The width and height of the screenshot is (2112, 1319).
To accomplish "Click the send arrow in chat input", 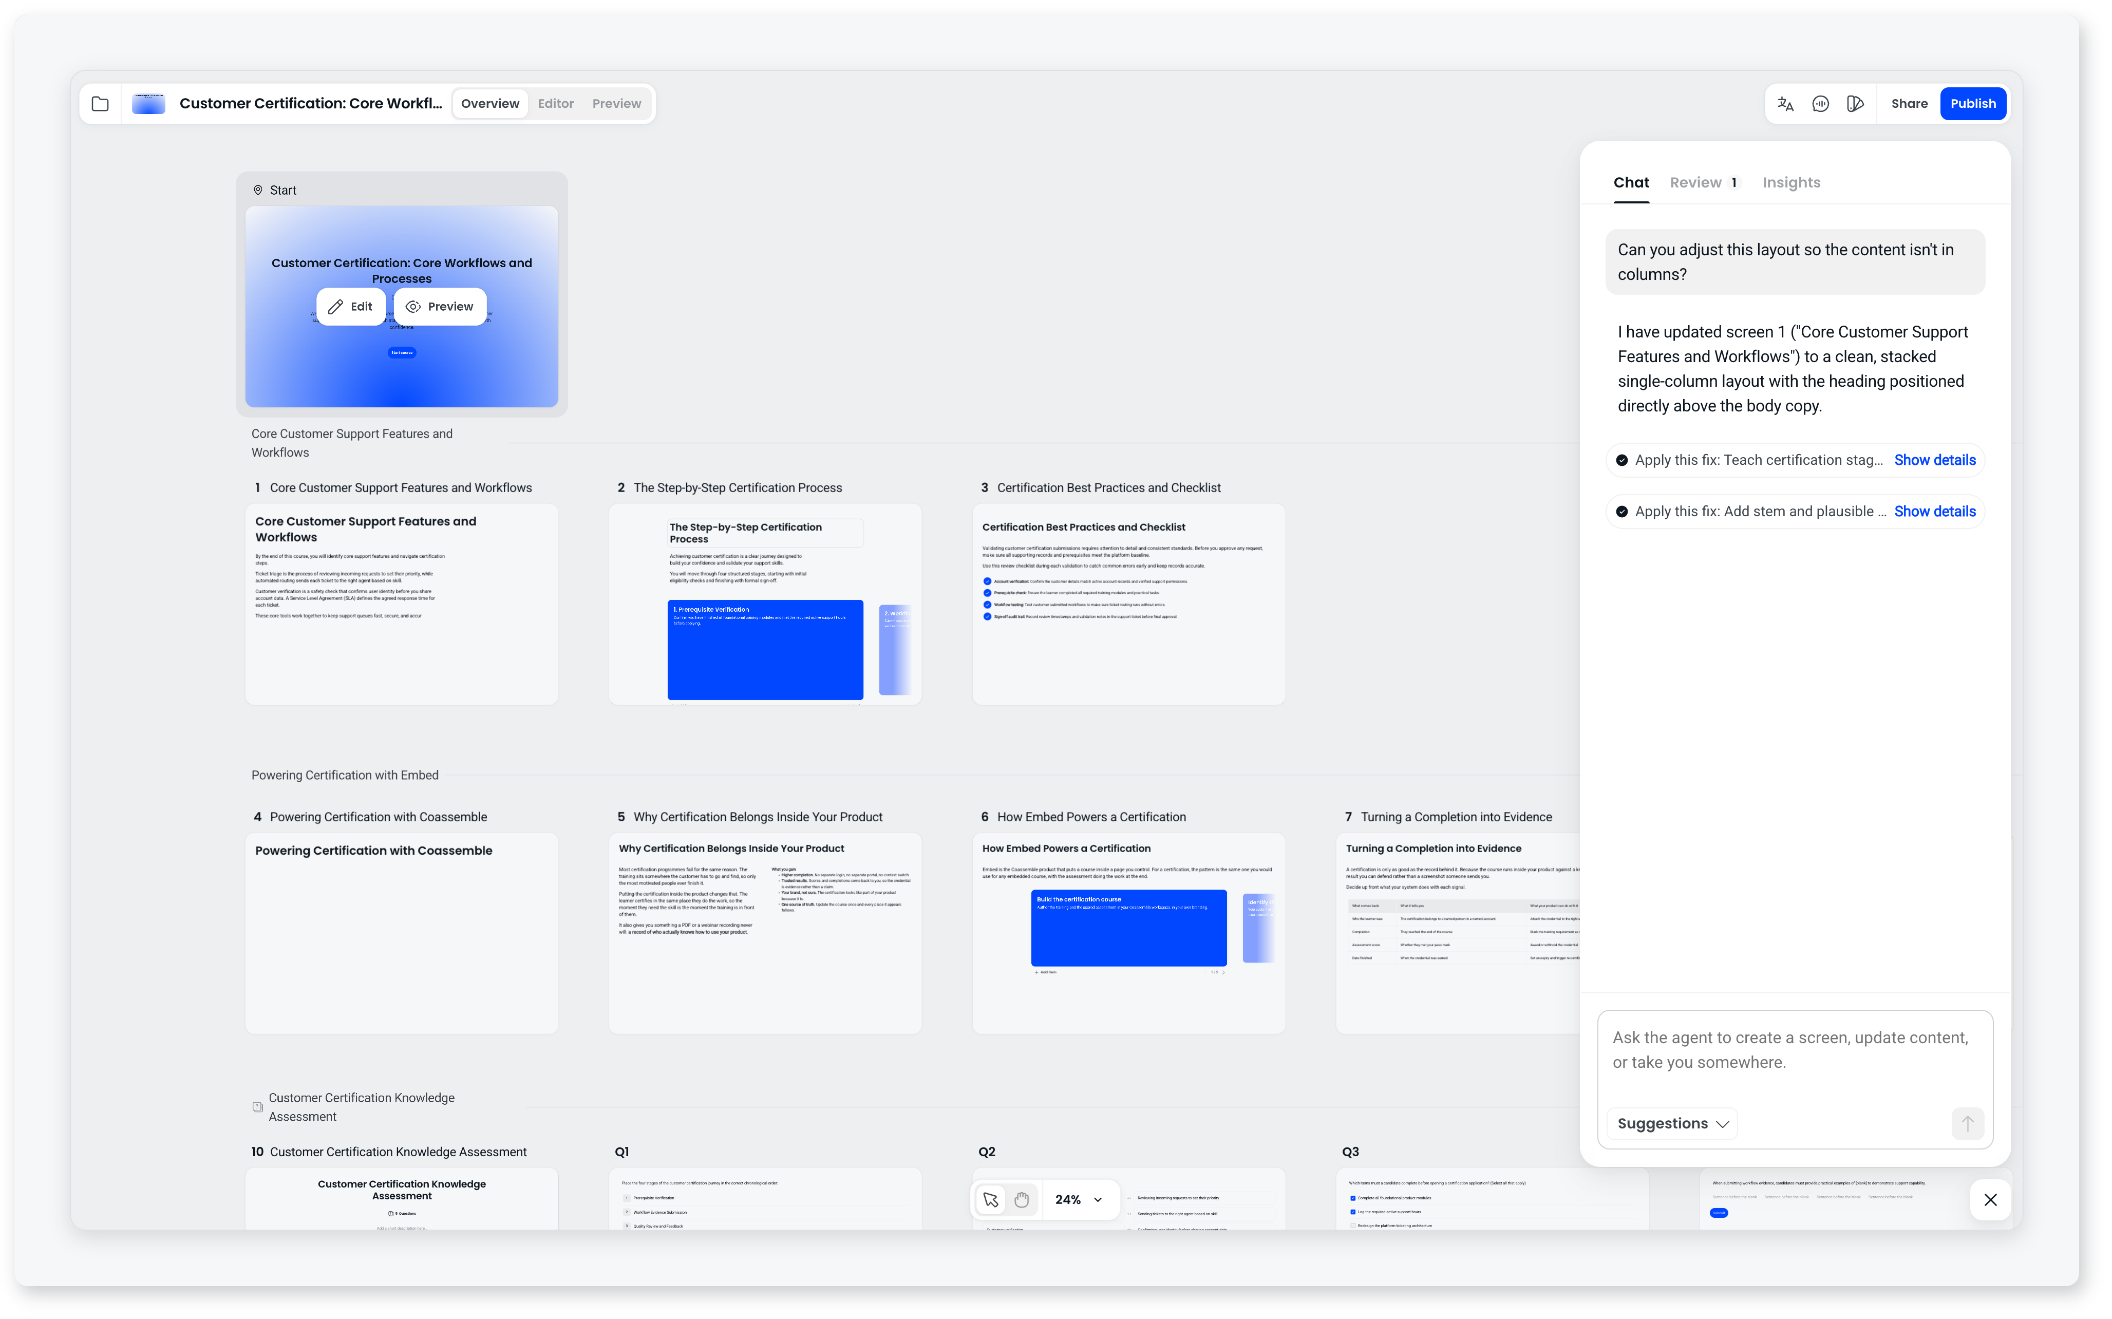I will click(1967, 1124).
